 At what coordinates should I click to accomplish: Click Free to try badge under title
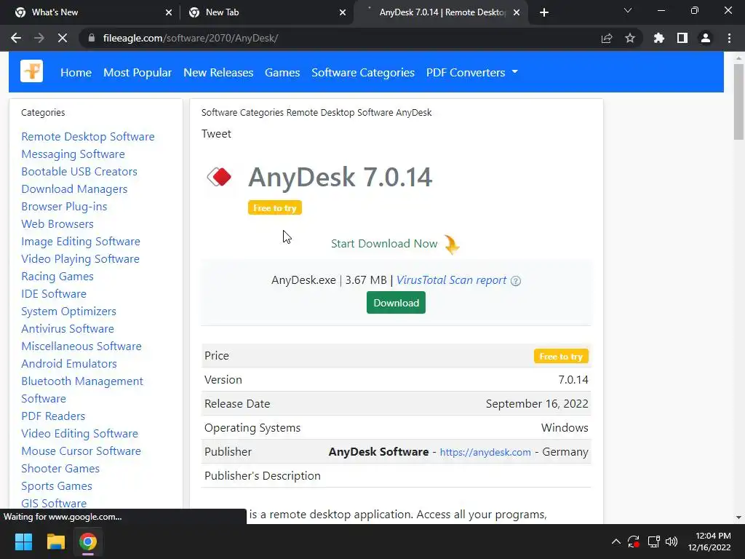pos(274,207)
